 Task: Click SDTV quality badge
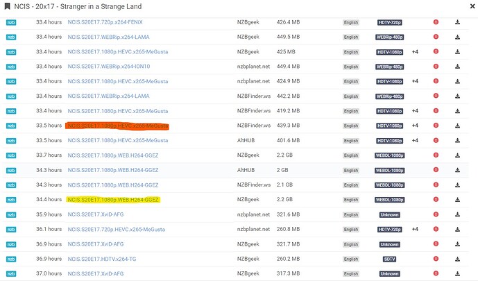click(390, 259)
